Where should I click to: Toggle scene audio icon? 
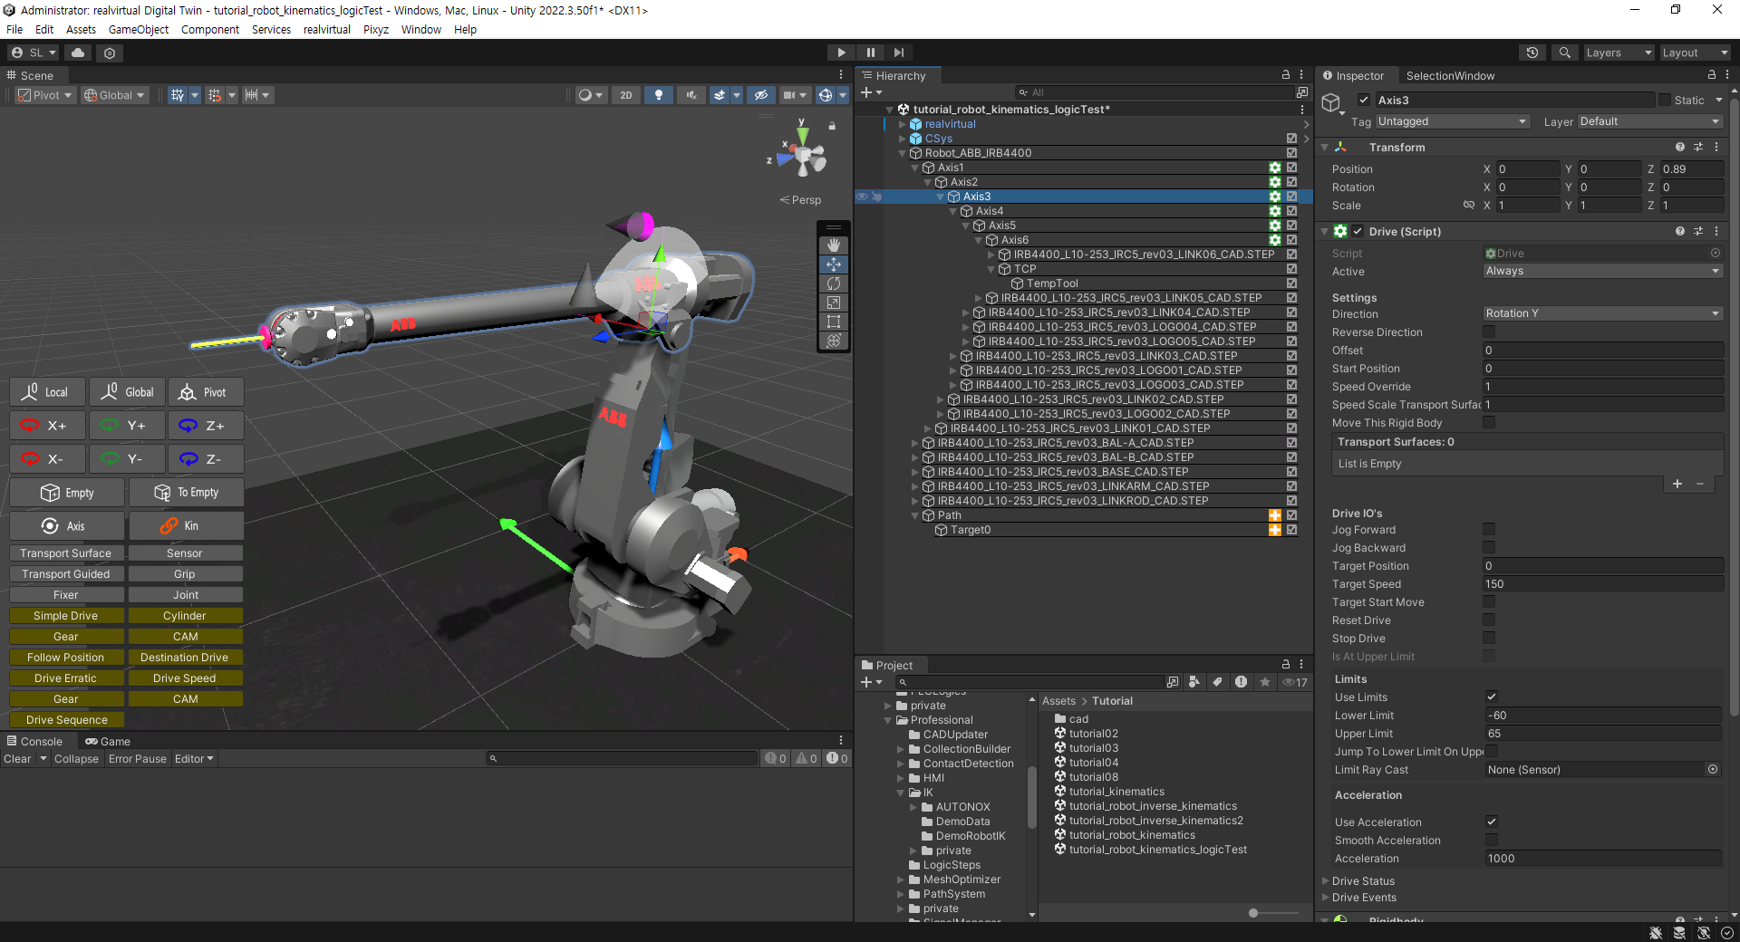tap(691, 95)
